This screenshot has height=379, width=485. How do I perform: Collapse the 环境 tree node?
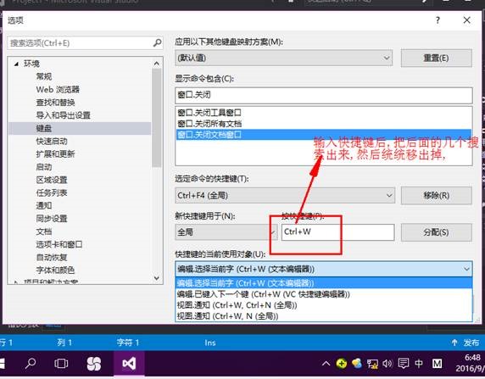16,64
